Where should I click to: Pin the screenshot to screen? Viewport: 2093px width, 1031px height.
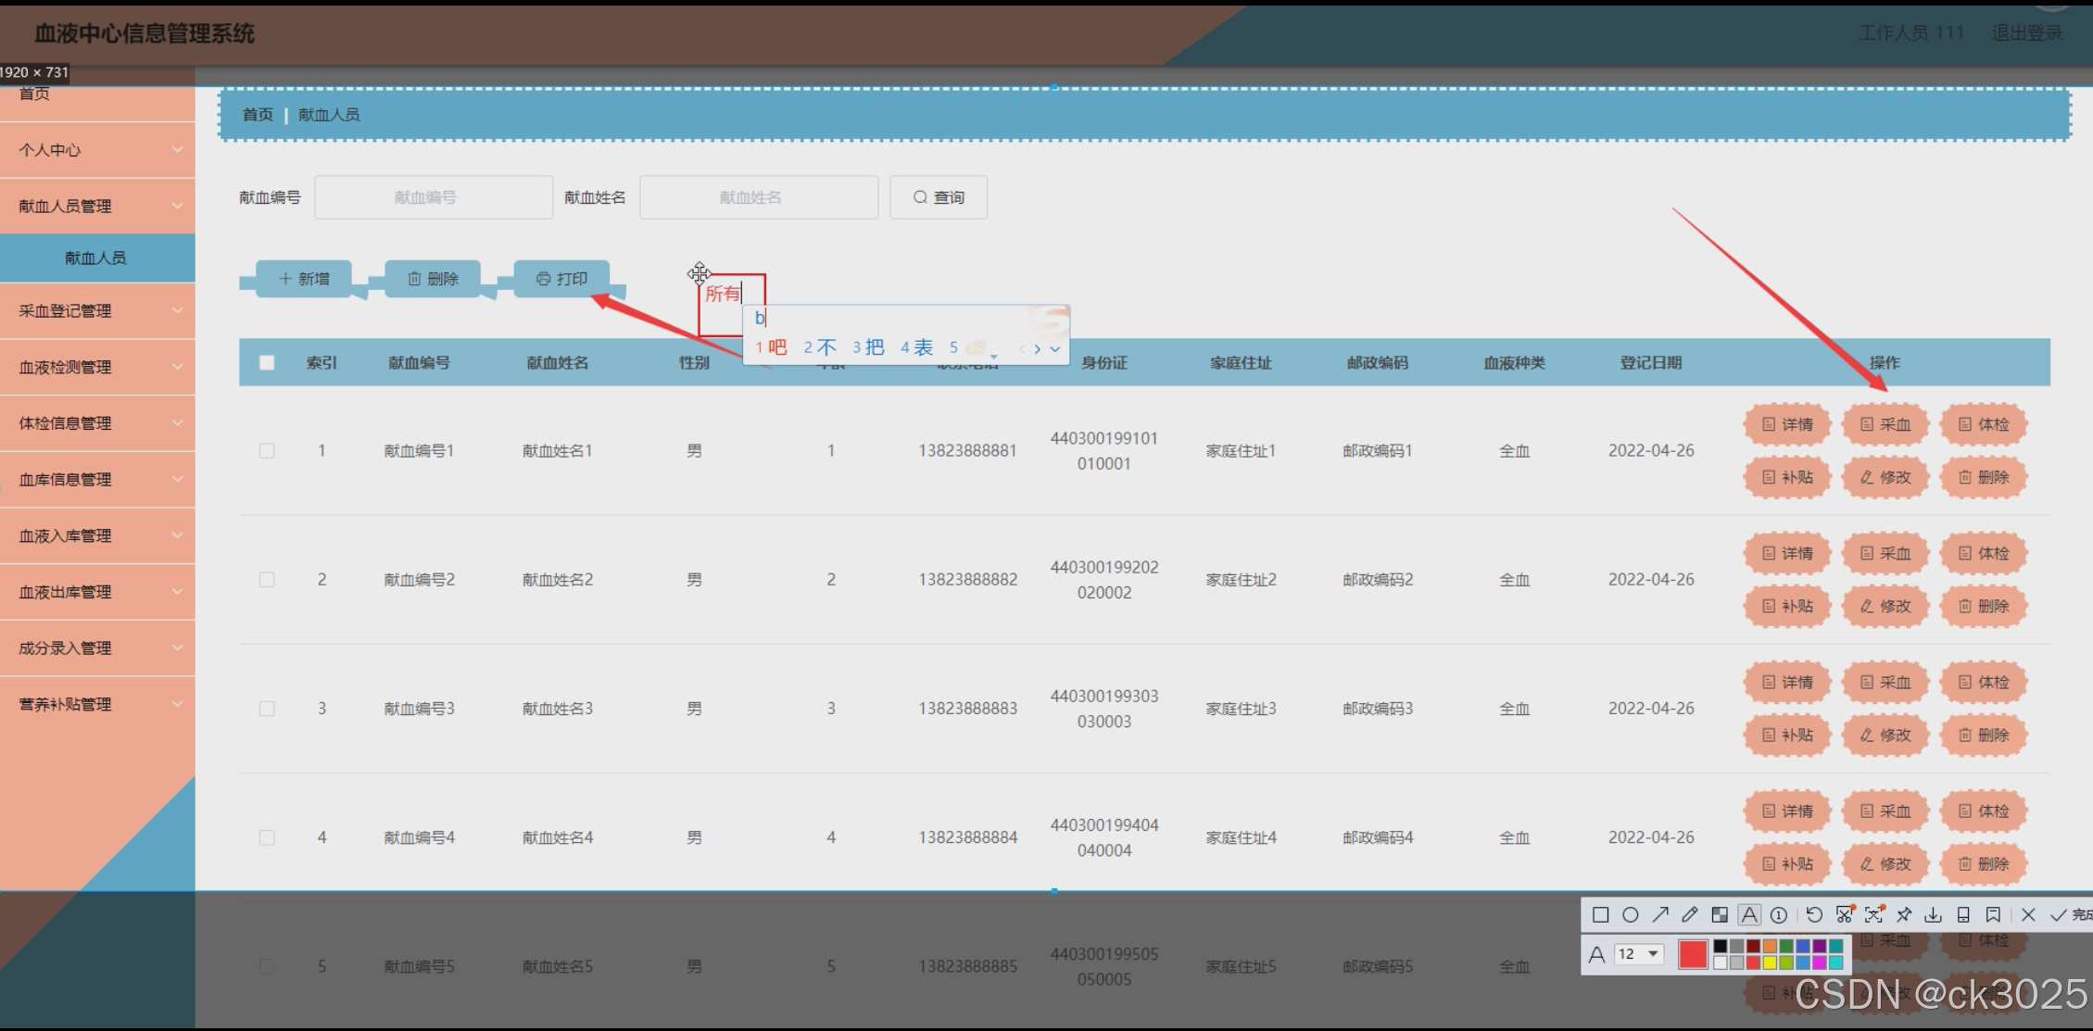tap(1904, 915)
